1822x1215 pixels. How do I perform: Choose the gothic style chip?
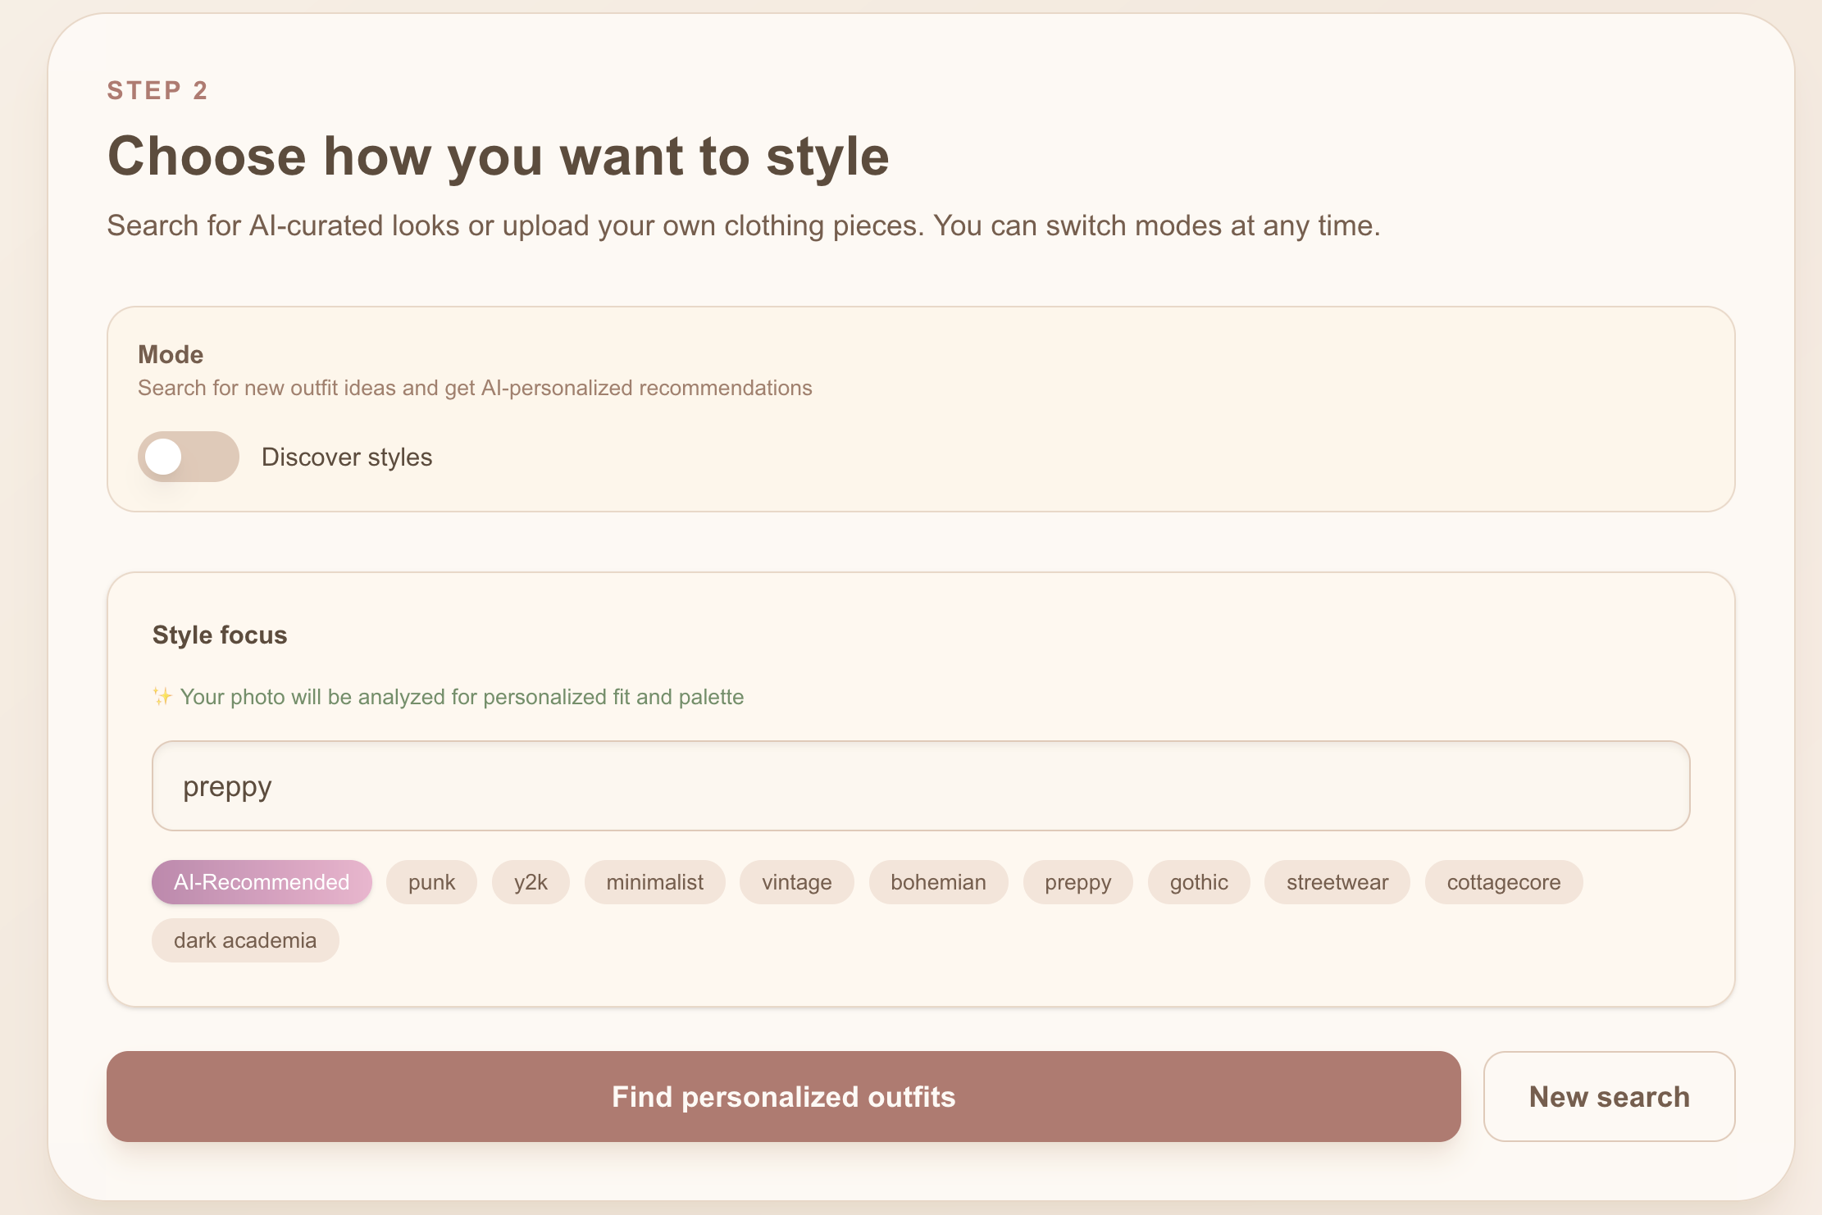click(x=1199, y=882)
